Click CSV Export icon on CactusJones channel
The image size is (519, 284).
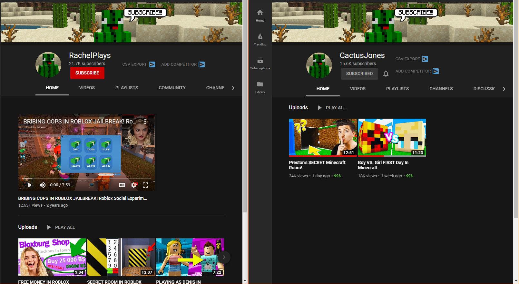coord(425,59)
